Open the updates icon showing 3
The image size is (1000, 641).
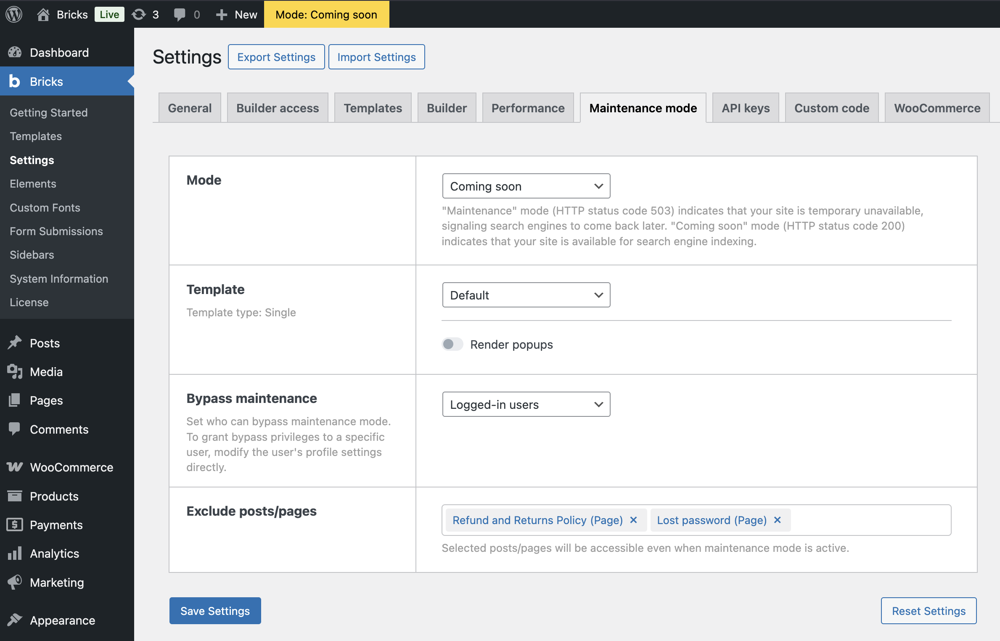click(139, 14)
